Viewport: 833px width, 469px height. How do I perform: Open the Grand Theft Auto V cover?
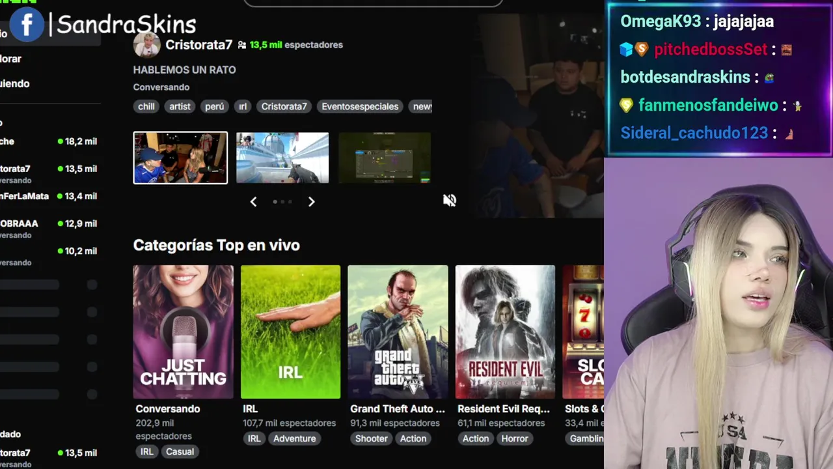pos(398,332)
